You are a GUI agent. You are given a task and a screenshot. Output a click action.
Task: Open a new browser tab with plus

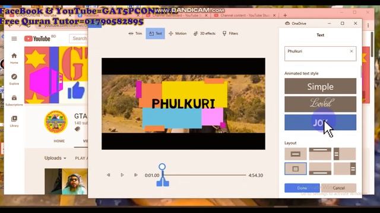pos(285,15)
